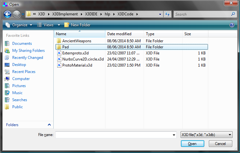Viewport: 240px width, 153px height.
Task: Select the AncientWeapons folder icon
Action: tap(59, 41)
